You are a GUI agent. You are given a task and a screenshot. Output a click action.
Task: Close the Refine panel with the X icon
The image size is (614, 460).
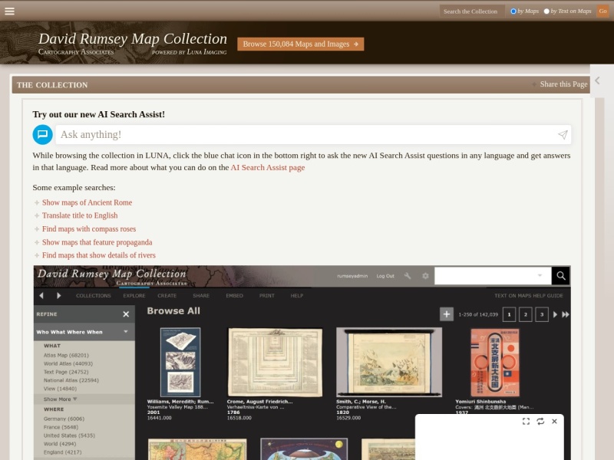(x=126, y=314)
